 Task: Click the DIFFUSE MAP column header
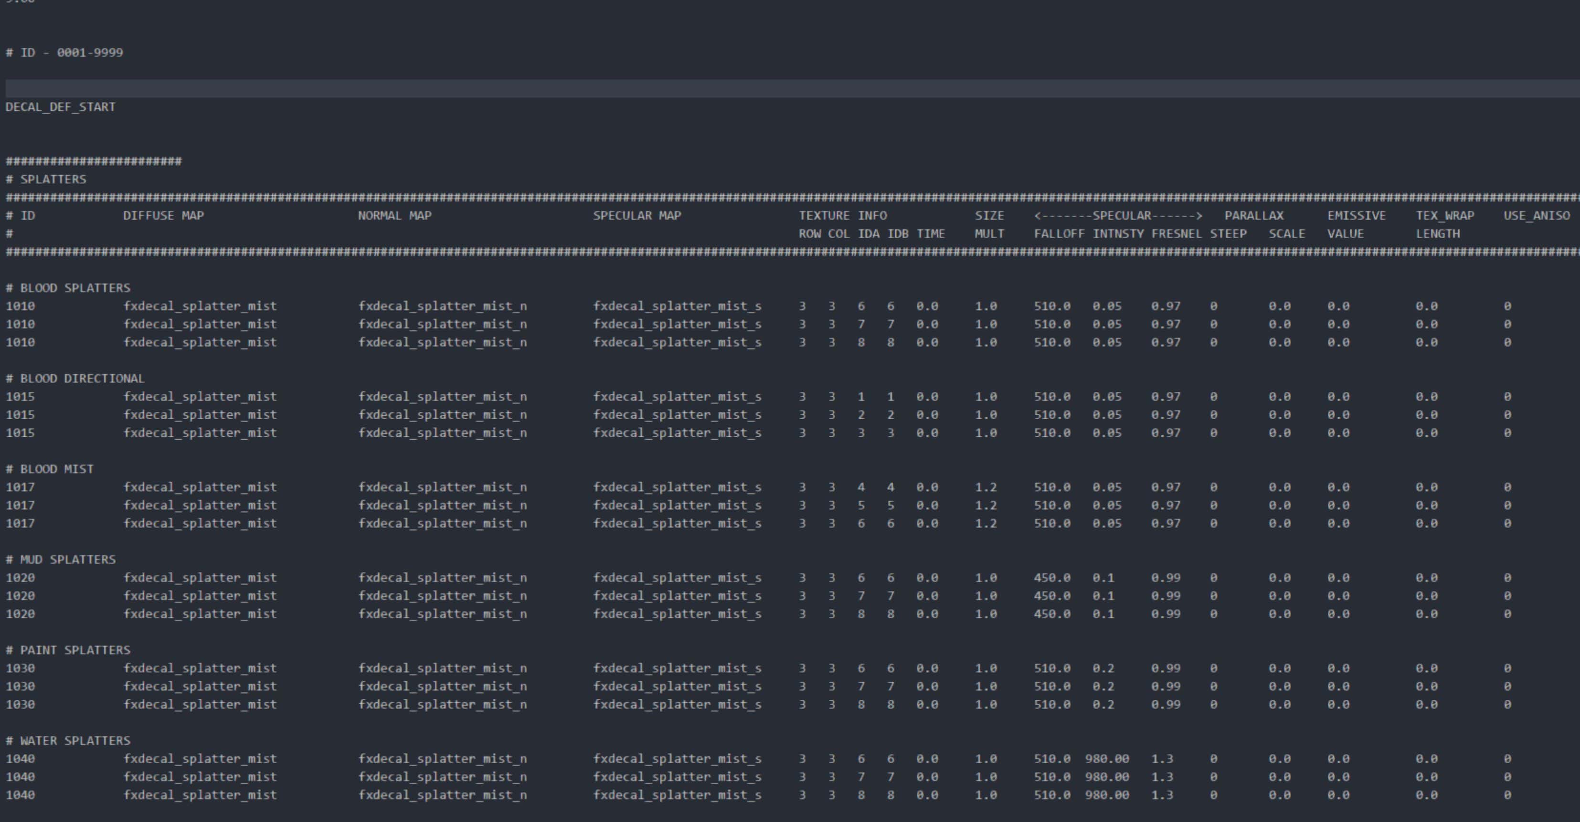point(163,216)
